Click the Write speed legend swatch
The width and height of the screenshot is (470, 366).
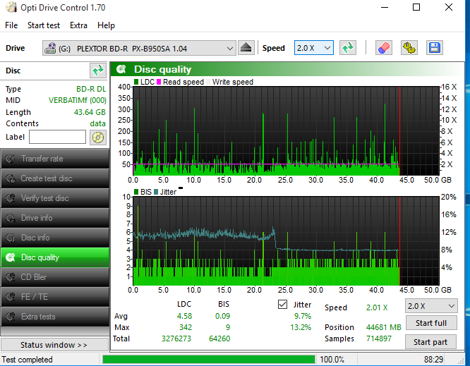point(208,82)
